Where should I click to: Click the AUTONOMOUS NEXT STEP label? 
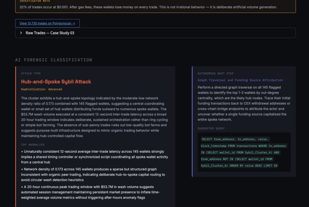[215, 73]
